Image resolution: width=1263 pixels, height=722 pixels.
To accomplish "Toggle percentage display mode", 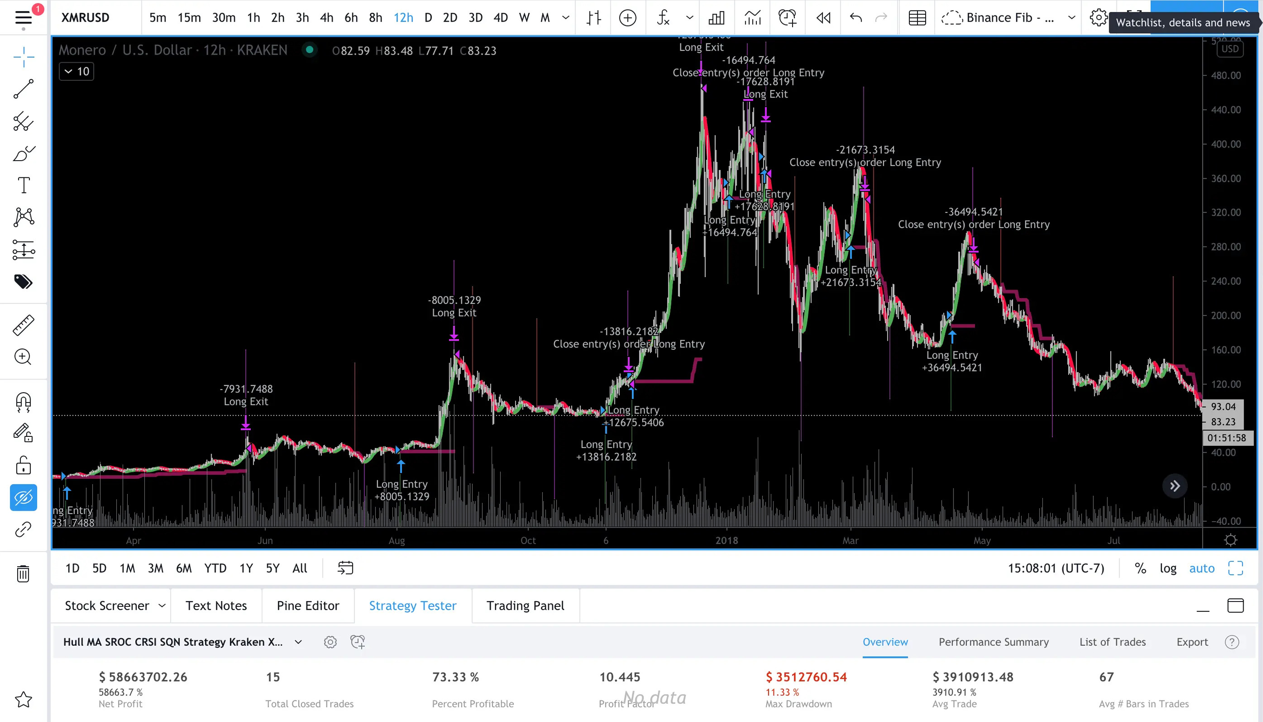I will 1140,569.
